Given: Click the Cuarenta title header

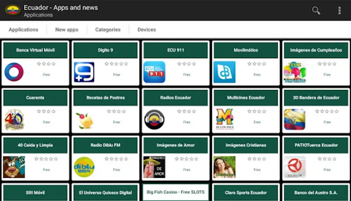Looking at the screenshot, I should click(35, 98).
